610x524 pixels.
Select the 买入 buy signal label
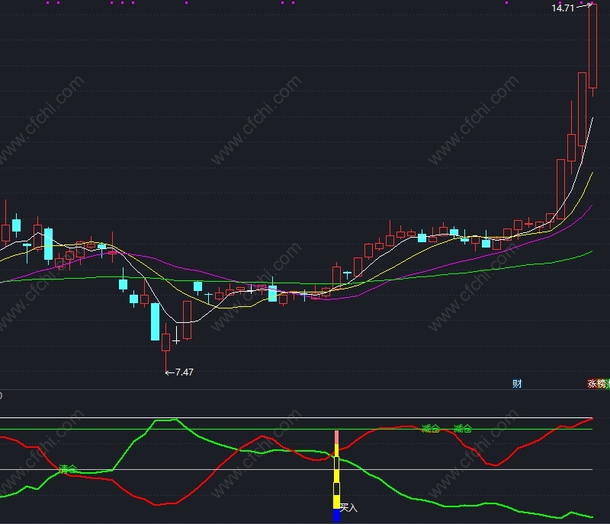coord(348,508)
